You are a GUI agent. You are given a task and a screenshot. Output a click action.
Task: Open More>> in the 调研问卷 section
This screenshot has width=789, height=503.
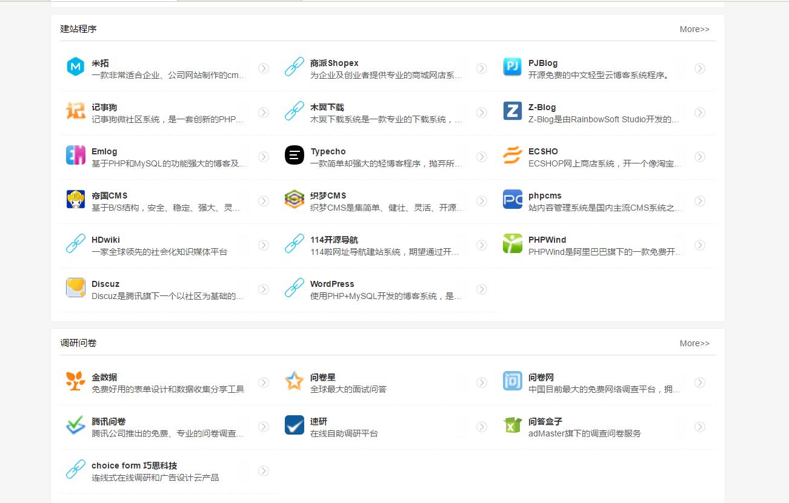[694, 343]
